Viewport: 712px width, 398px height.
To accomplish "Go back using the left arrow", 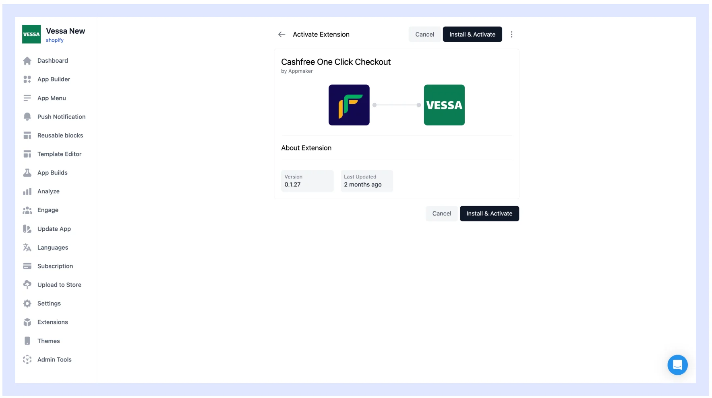I will (x=282, y=35).
